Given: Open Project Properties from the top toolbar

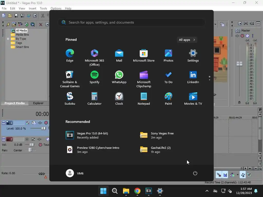Looking at the screenshot, I should point(35,16).
